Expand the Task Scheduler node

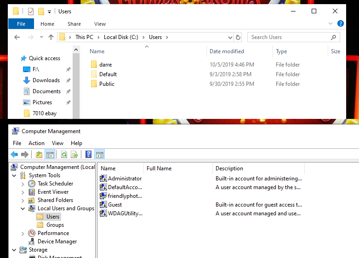[23, 184]
